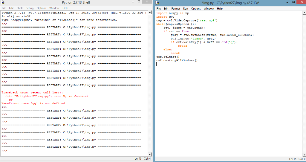Click 'Traceback (most recent call last):' text
Viewport: 306px width, 162px height.
(32, 93)
